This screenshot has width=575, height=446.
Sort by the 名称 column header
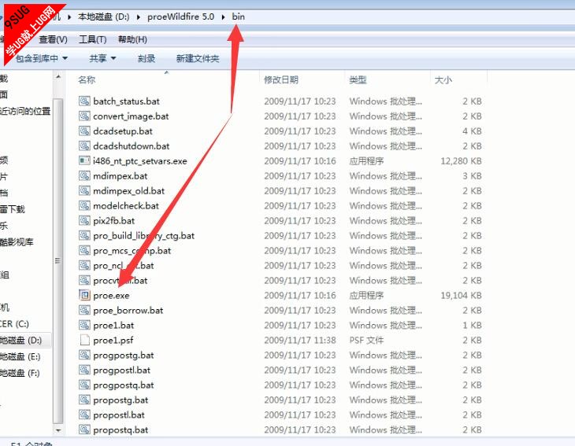pos(87,79)
